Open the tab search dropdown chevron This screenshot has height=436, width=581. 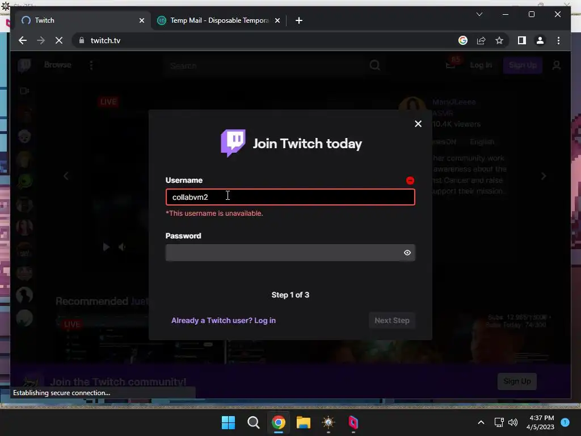point(479,14)
